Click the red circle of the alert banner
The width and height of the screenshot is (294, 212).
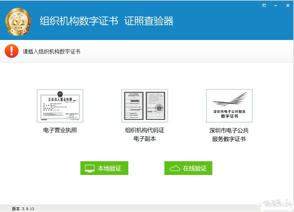click(x=11, y=51)
